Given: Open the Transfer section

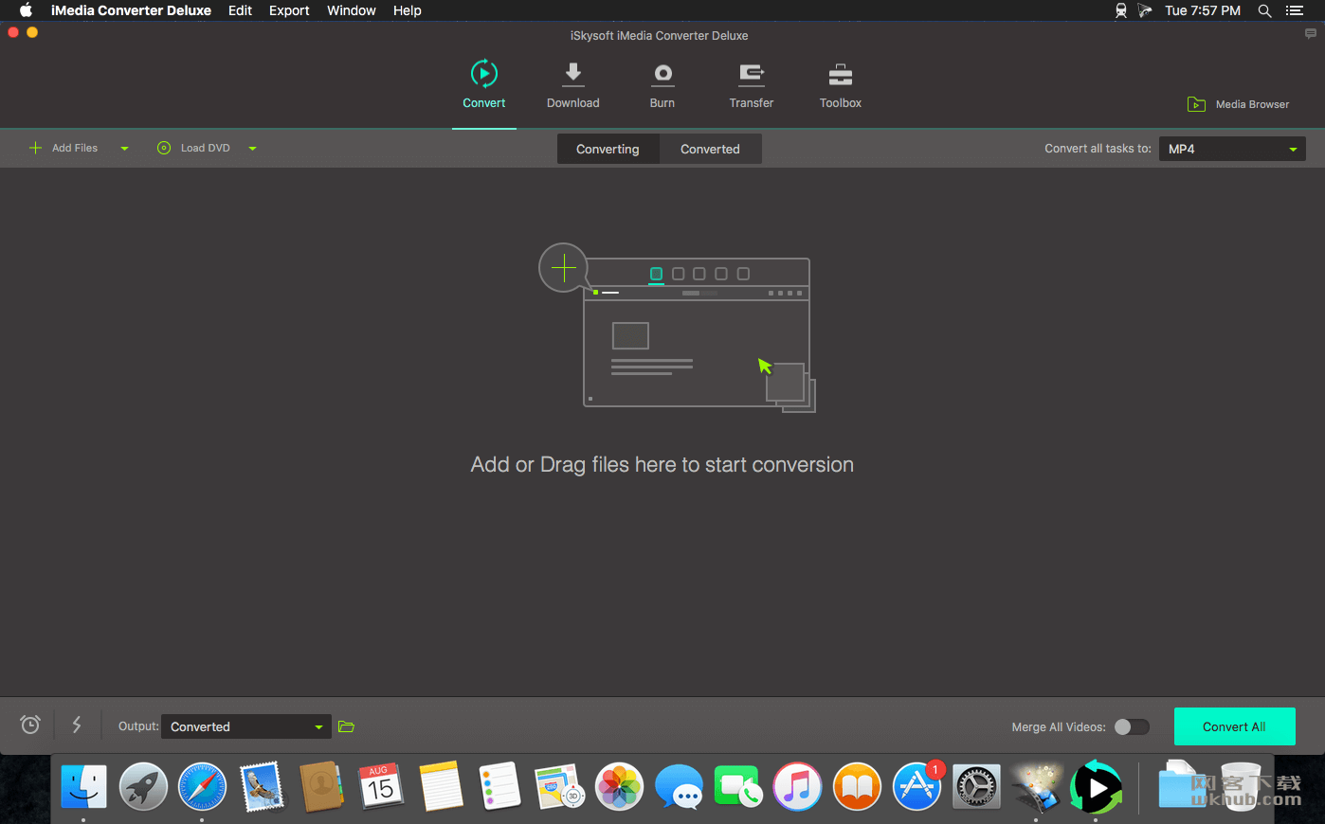Looking at the screenshot, I should pos(752,84).
